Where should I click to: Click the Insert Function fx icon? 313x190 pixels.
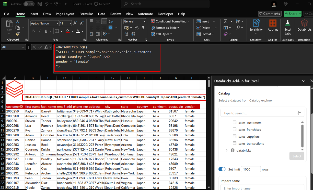[46, 47]
